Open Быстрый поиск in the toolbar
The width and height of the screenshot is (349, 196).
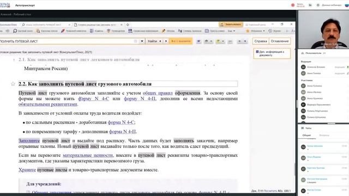23,31
